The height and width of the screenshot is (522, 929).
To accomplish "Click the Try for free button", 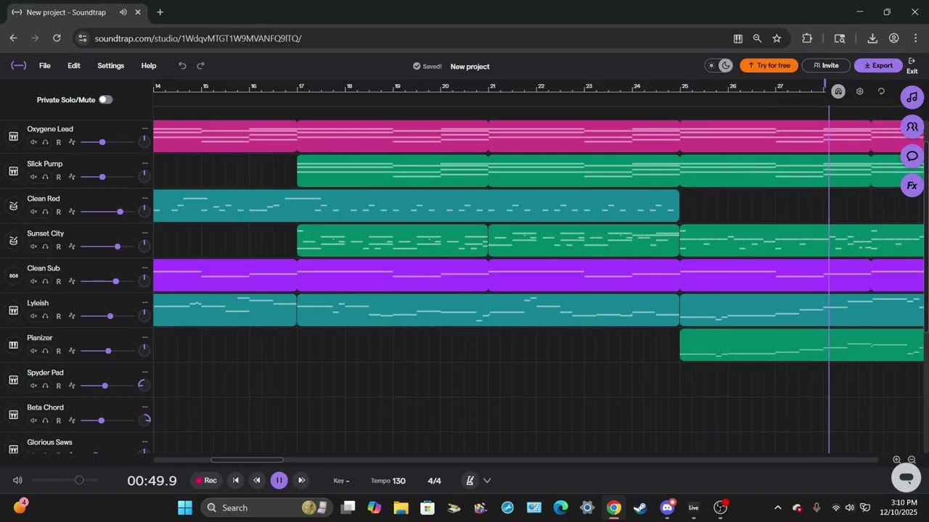I will [x=769, y=66].
